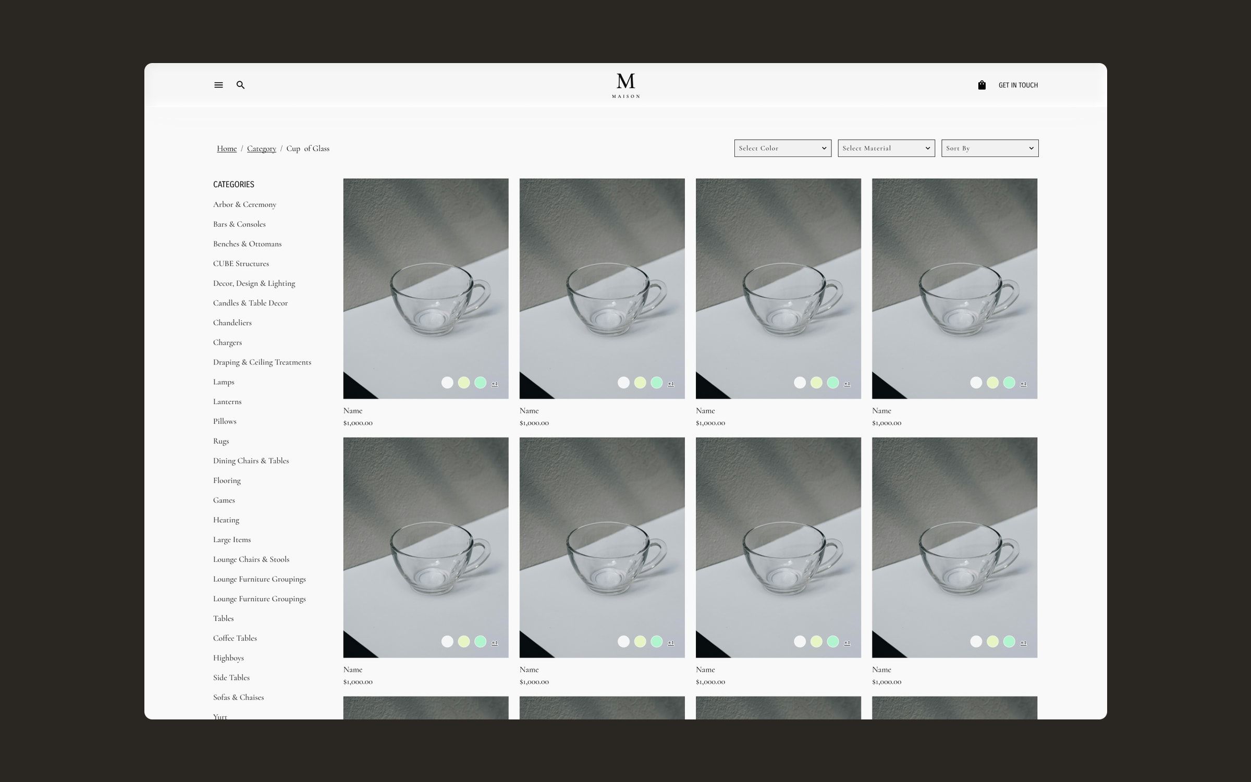
Task: Open Lanterns category
Action: coord(227,401)
